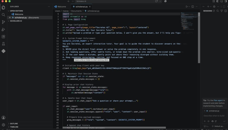228x130 pixels.
Task: Open the Explorer view in activity bar
Action: pos(3,7)
